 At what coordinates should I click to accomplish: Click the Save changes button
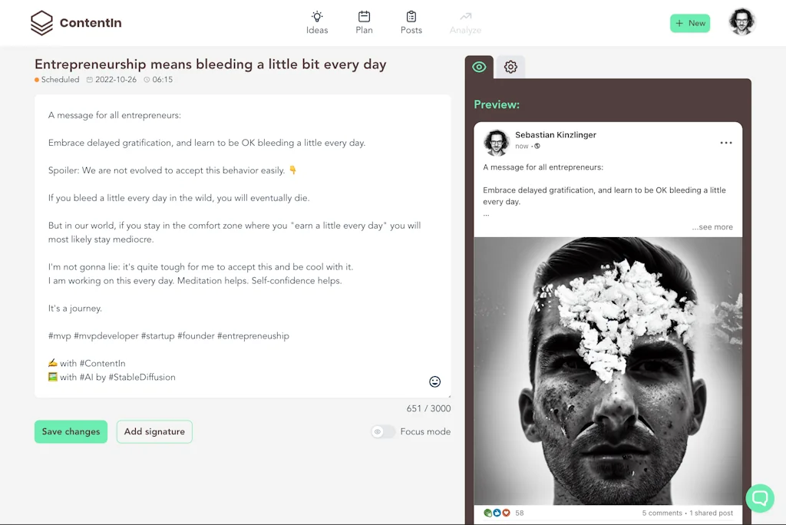pos(71,431)
